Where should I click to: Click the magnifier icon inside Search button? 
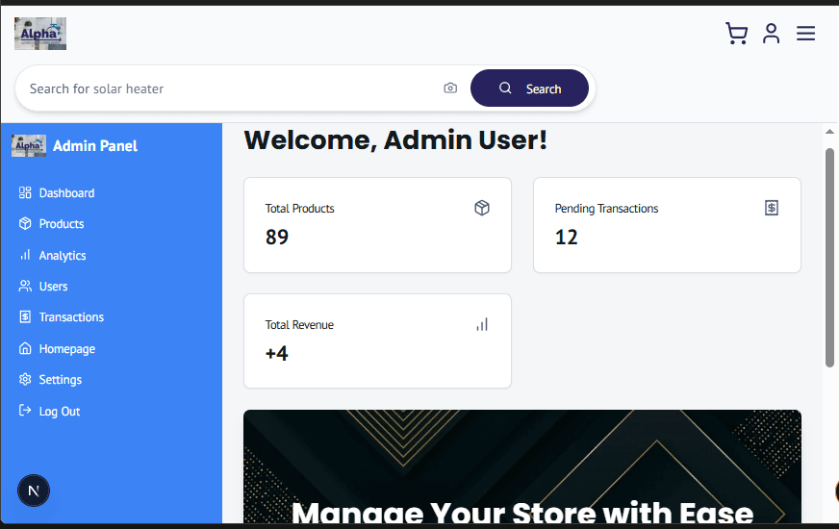click(505, 88)
